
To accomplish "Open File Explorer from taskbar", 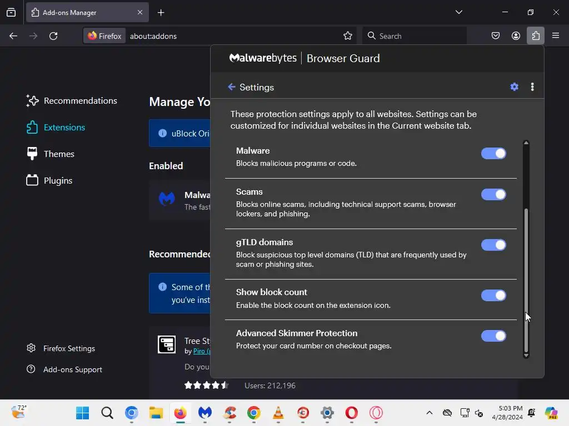I will point(156,413).
